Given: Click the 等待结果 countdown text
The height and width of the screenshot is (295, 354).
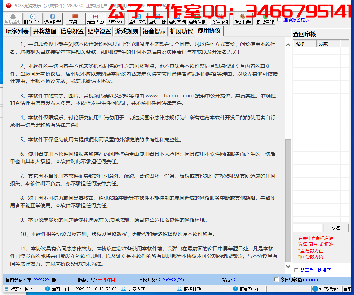Looking at the screenshot, I should [109, 280].
